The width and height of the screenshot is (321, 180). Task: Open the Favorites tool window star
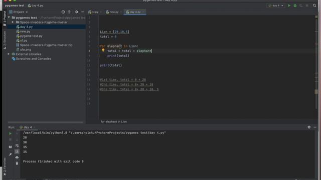(x=5, y=174)
